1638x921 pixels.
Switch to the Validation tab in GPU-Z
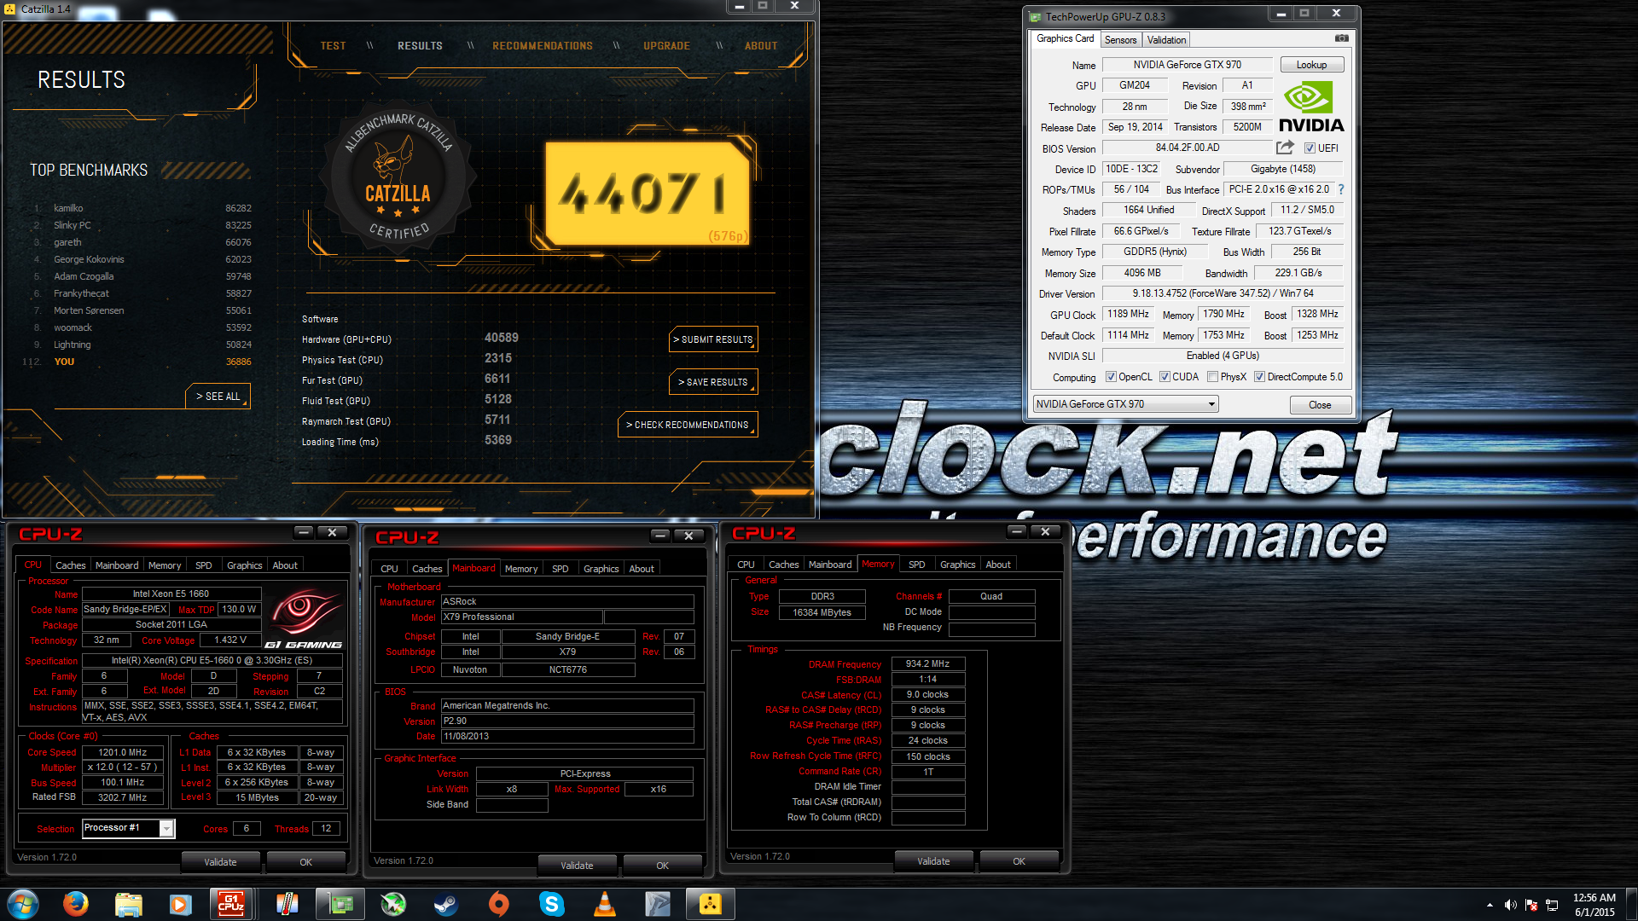pyautogui.click(x=1166, y=40)
